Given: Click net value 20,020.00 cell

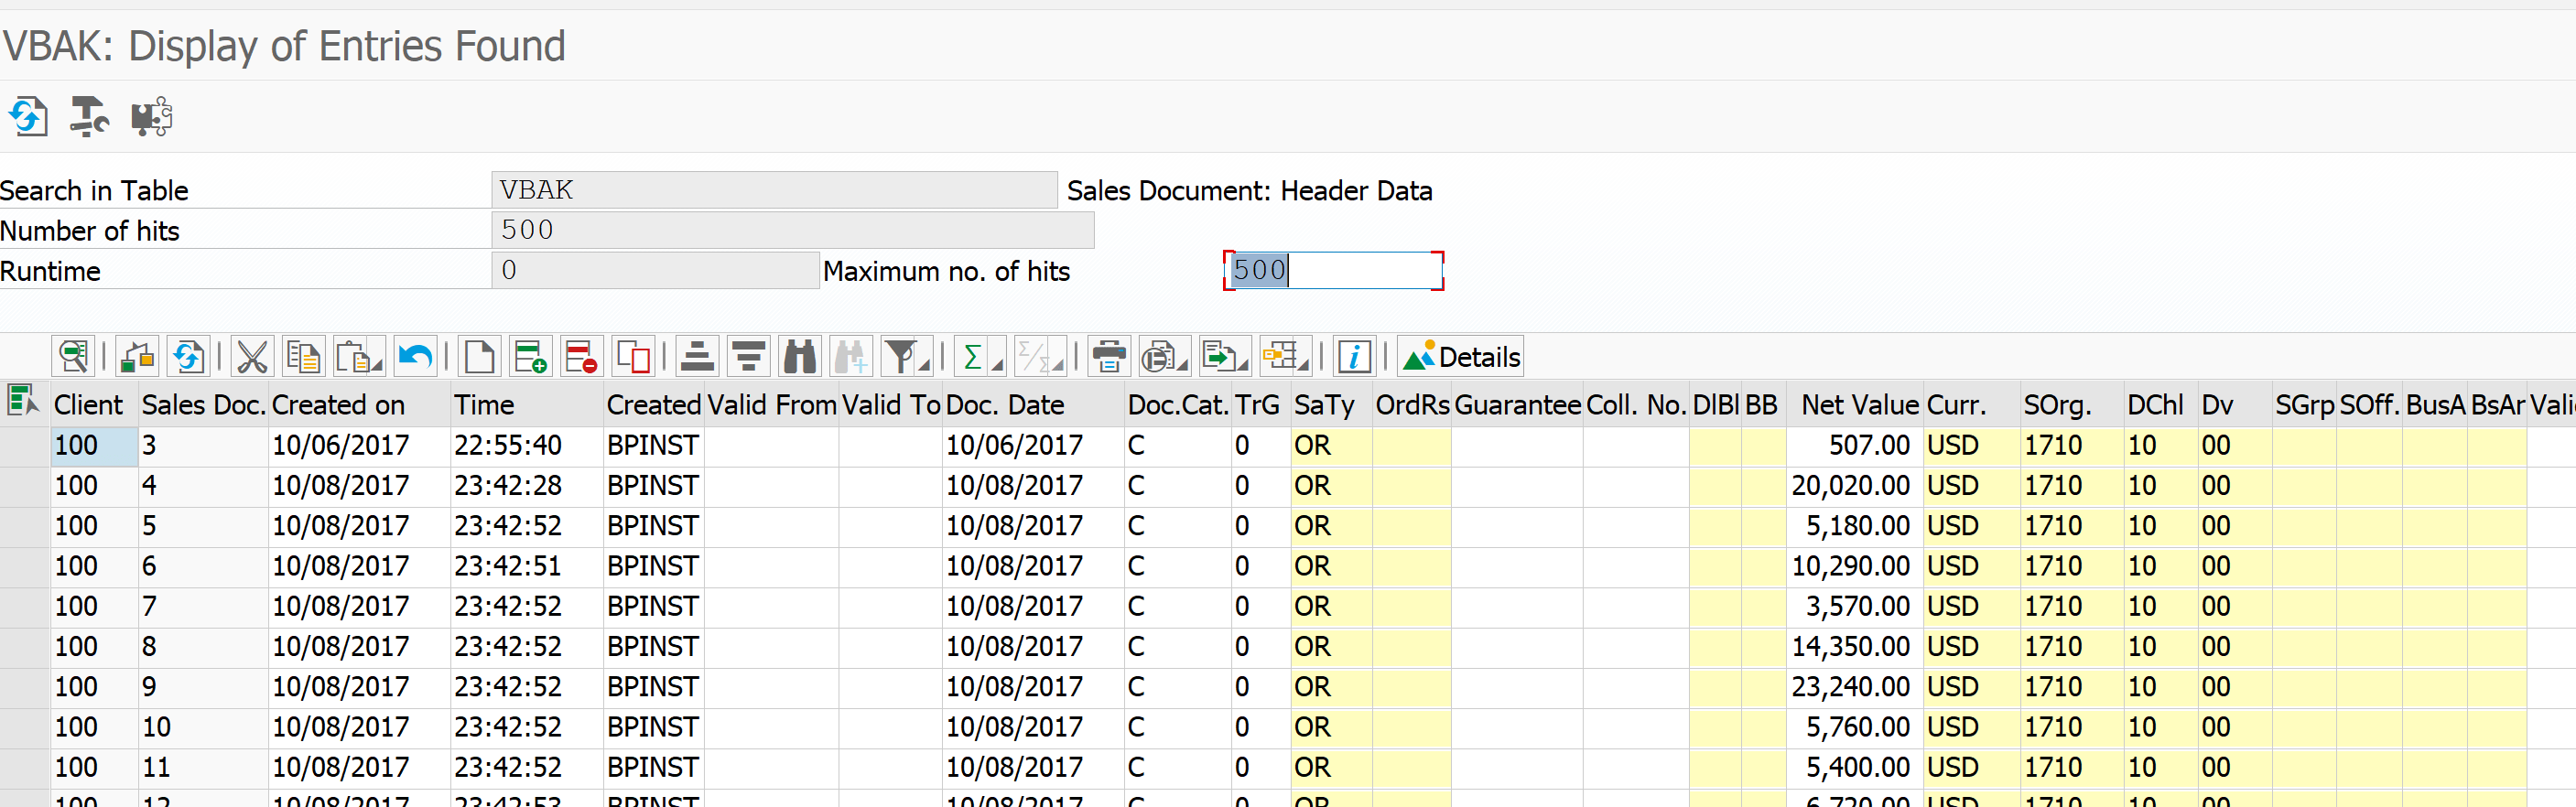Looking at the screenshot, I should pyautogui.click(x=1855, y=486).
